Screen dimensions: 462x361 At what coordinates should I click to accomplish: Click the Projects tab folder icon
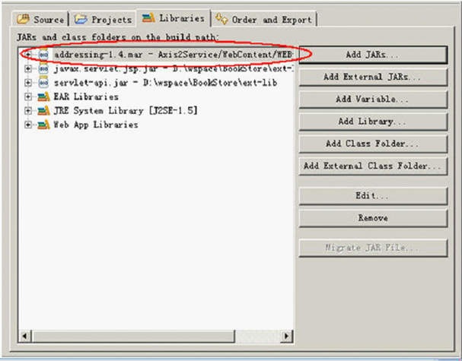click(x=81, y=19)
